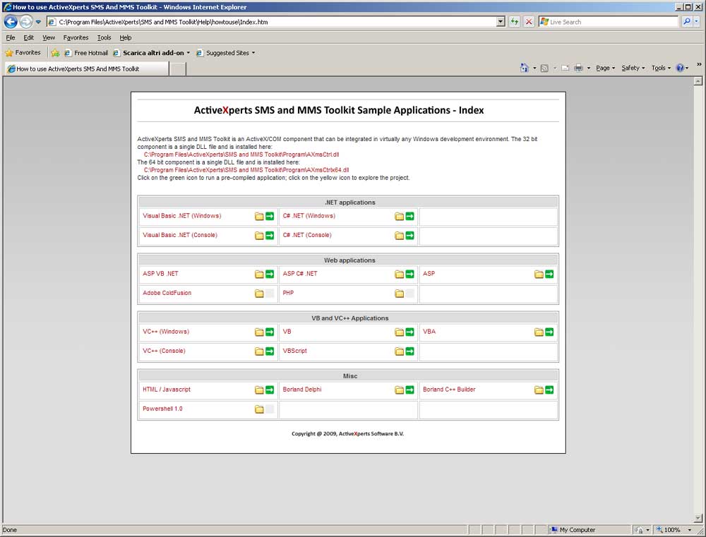Click the Stop loading icon
This screenshot has height=537, width=706.
[529, 22]
